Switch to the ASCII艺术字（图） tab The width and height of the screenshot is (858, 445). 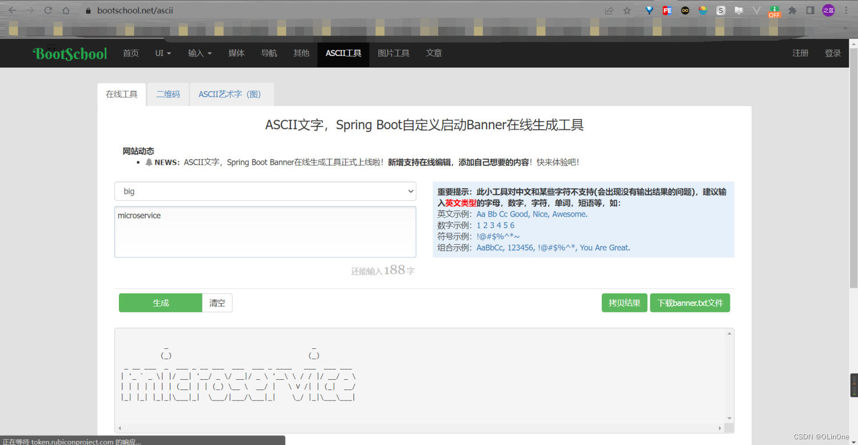click(232, 94)
